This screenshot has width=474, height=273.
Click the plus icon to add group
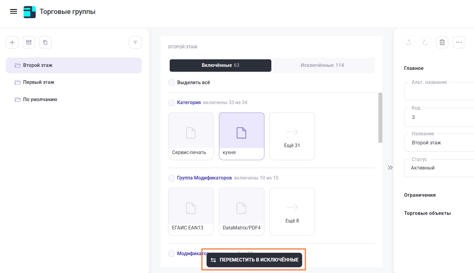coord(12,42)
